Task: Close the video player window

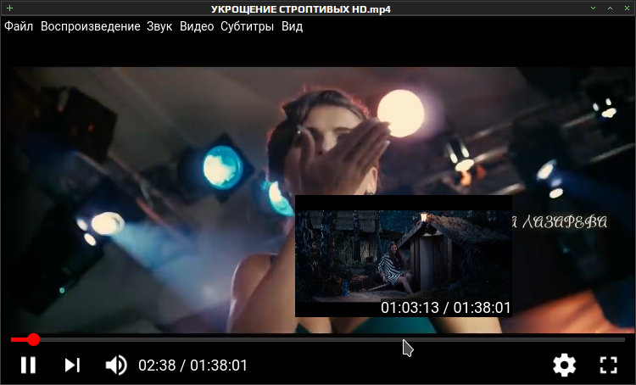Action: 627,8
